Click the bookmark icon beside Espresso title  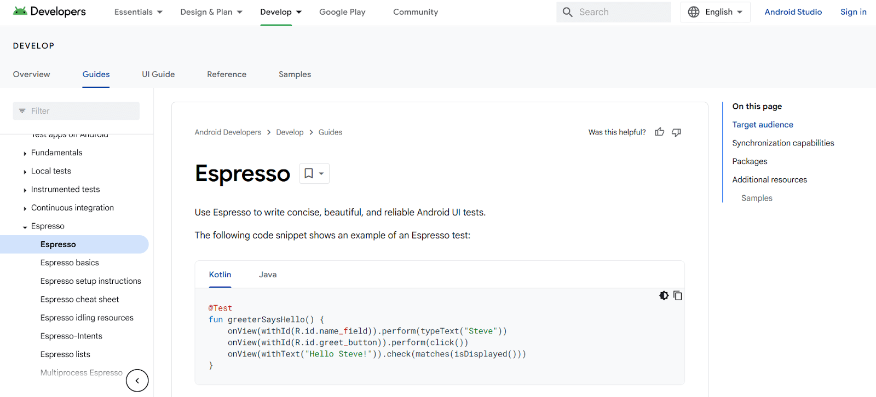pyautogui.click(x=309, y=173)
